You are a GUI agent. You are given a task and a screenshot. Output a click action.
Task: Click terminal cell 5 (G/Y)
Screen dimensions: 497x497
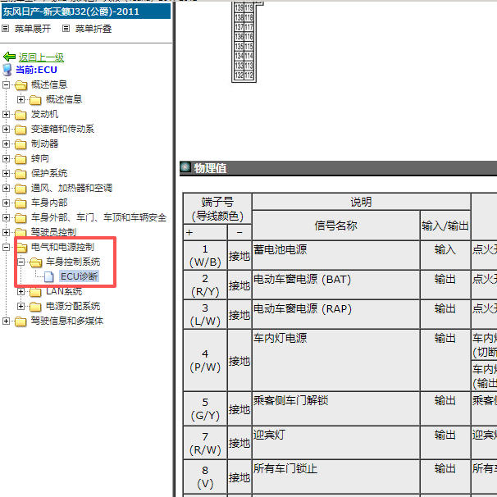click(205, 409)
